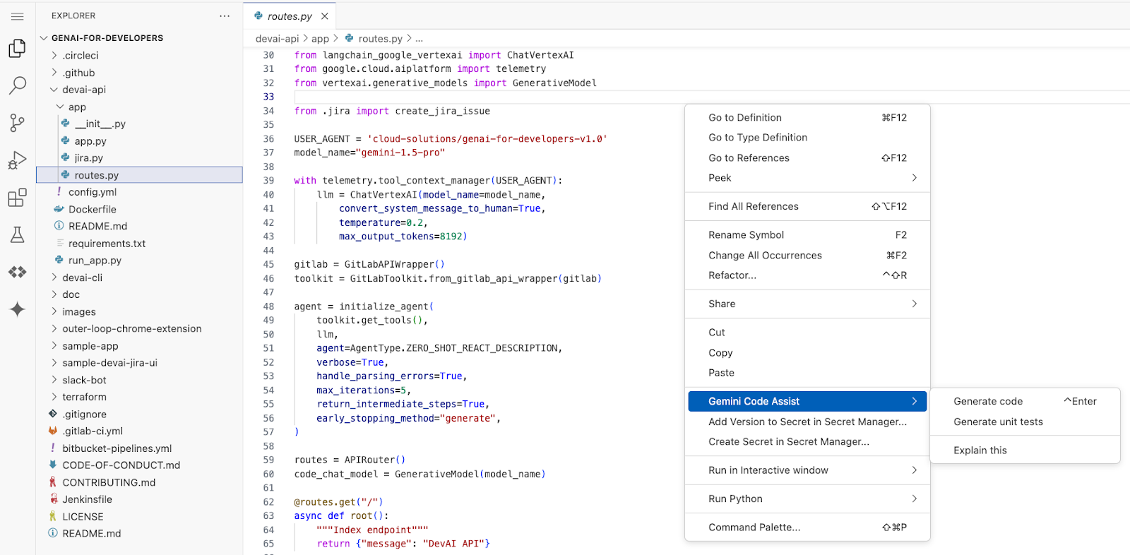Open Run in Interactive window submenu
The image size is (1130, 555).
pyautogui.click(x=807, y=470)
